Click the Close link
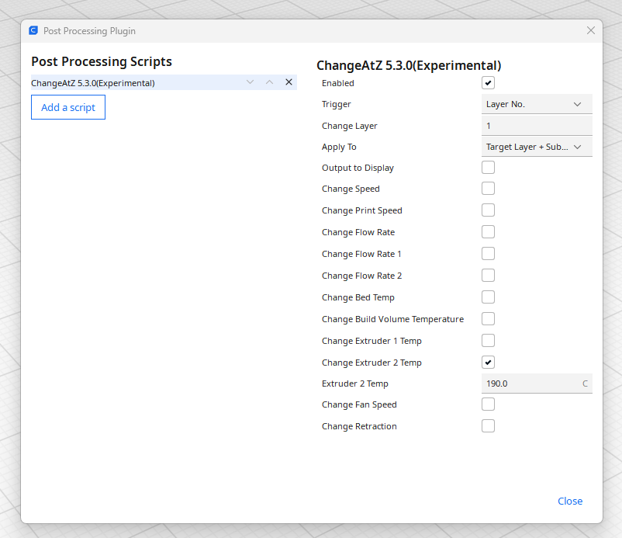This screenshot has width=622, height=538. coord(570,501)
